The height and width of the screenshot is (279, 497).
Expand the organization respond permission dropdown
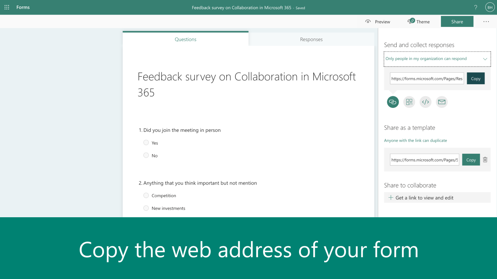(437, 59)
